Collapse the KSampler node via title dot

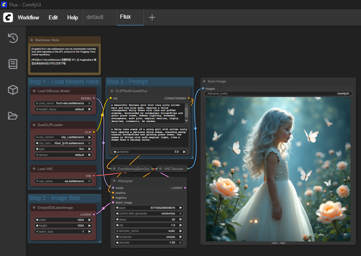point(114,181)
